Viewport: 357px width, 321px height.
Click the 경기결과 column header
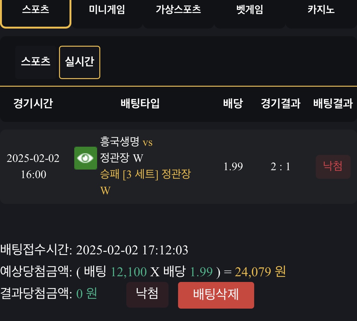pyautogui.click(x=281, y=104)
